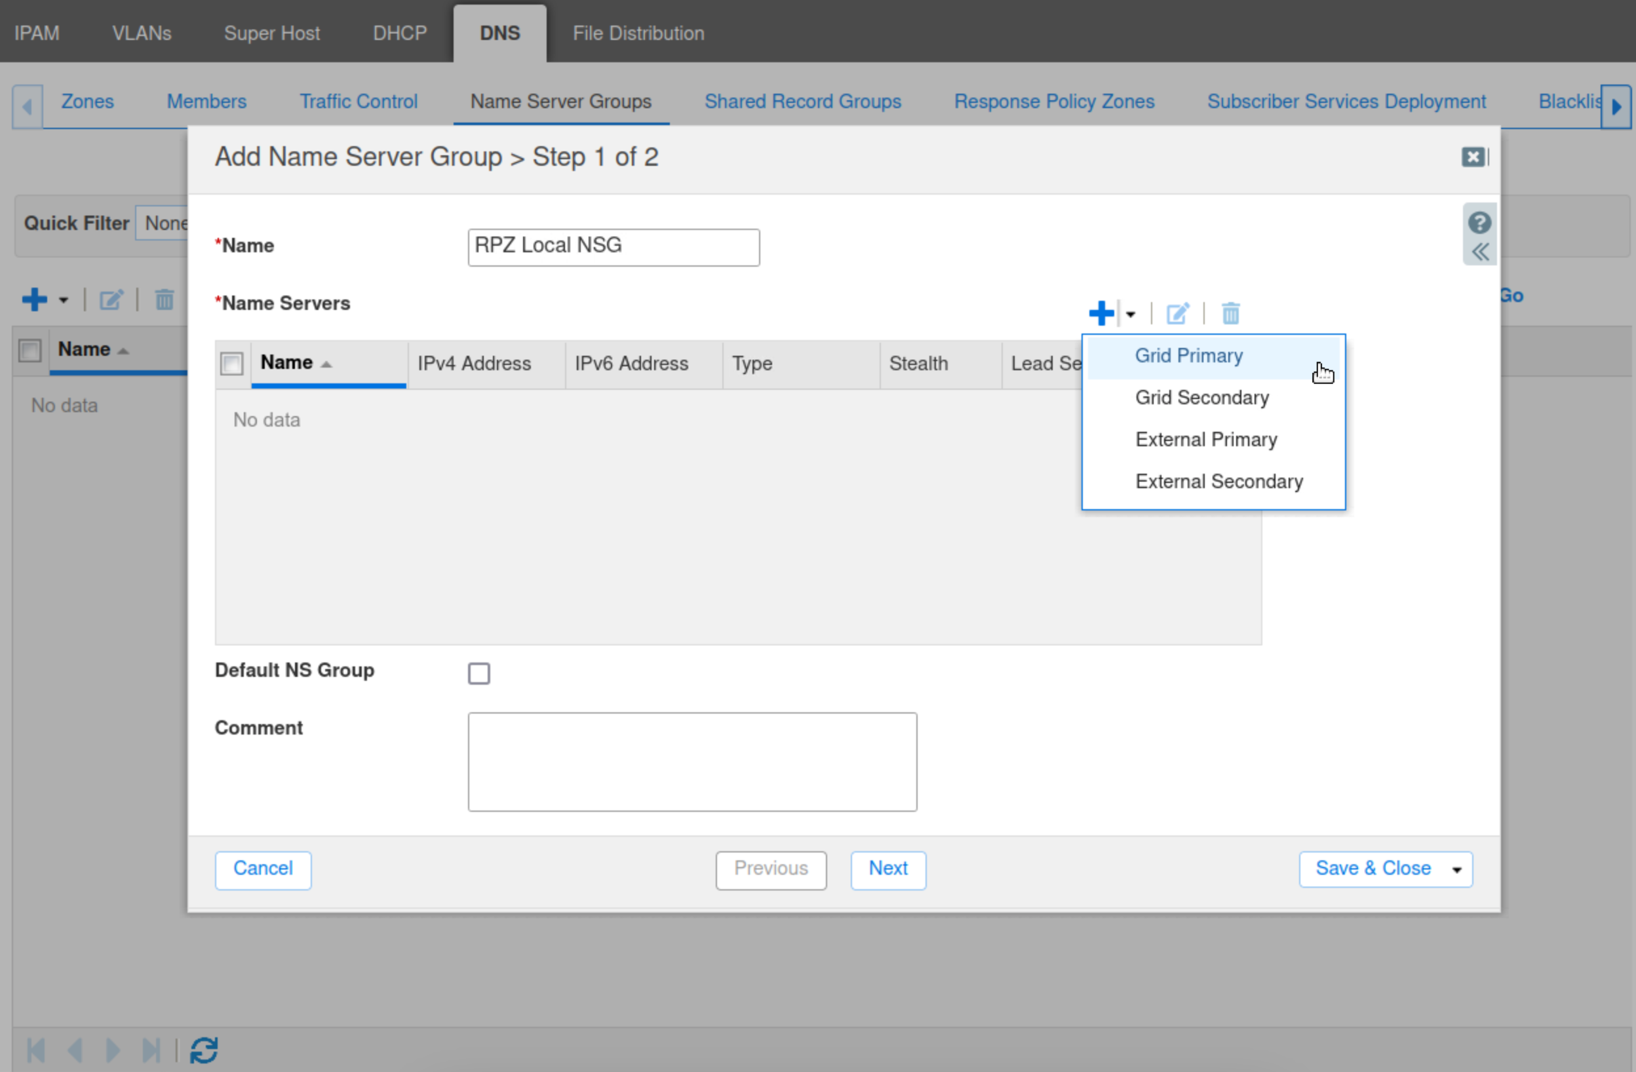Collapse help panel with double chevron icon

click(x=1480, y=252)
